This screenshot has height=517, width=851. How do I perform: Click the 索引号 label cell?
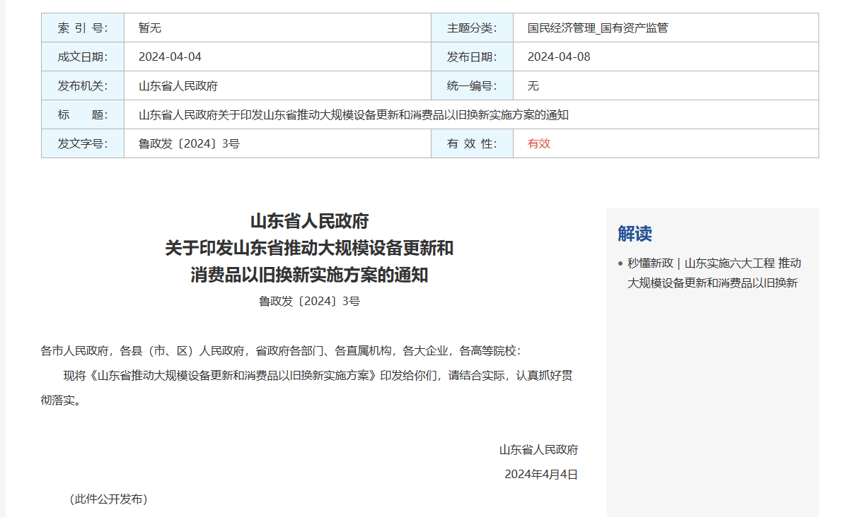83,28
